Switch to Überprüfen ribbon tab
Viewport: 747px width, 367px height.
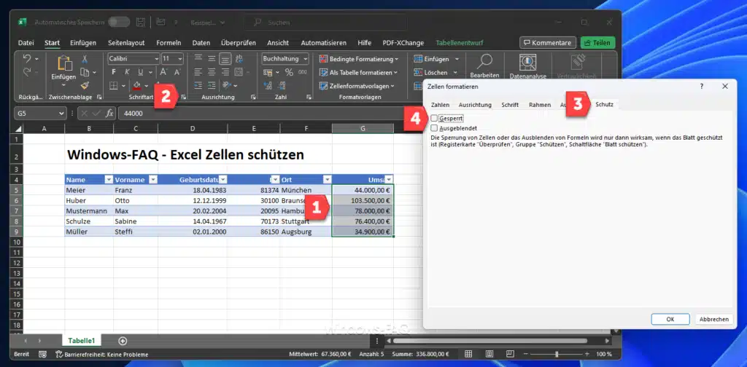pos(239,43)
